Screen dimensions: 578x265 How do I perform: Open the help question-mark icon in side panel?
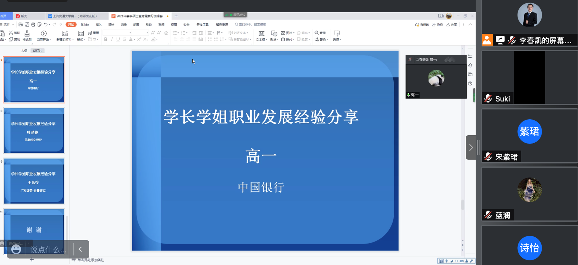point(470,83)
